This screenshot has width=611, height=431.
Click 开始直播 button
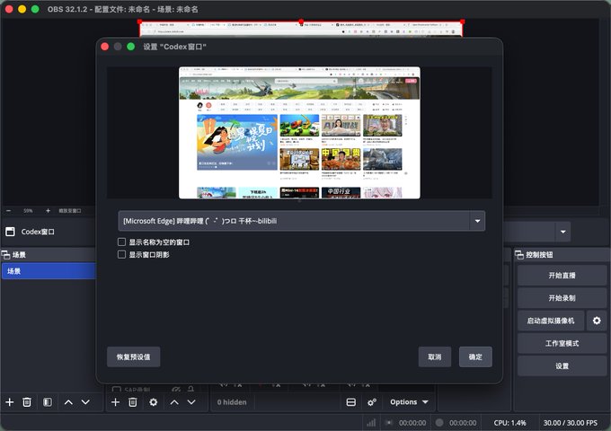pyautogui.click(x=562, y=276)
